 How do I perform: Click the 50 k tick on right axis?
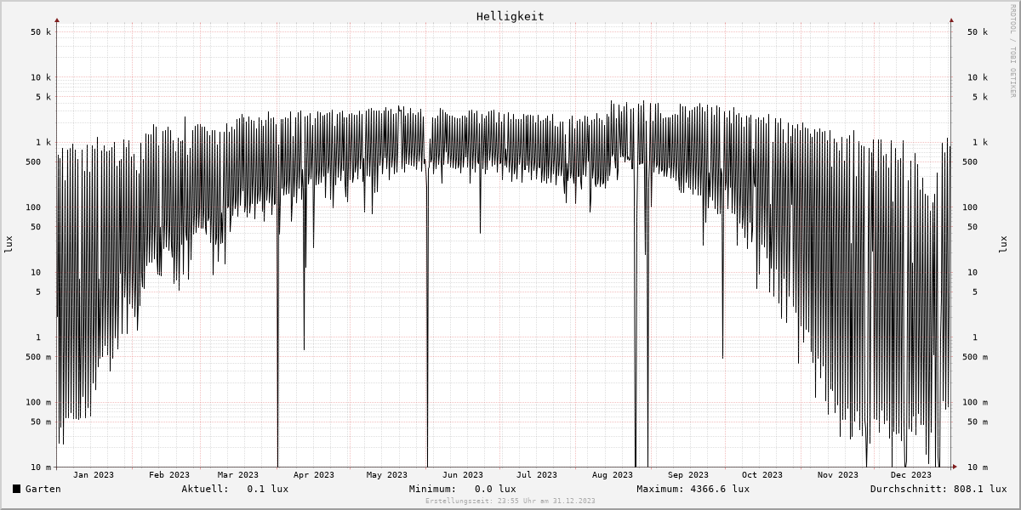[x=978, y=32]
